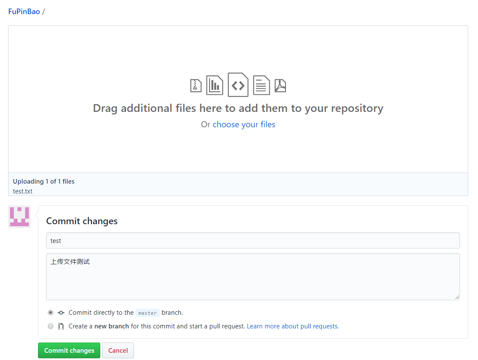Select commit directly to master radio
The image size is (478, 360).
(x=51, y=313)
